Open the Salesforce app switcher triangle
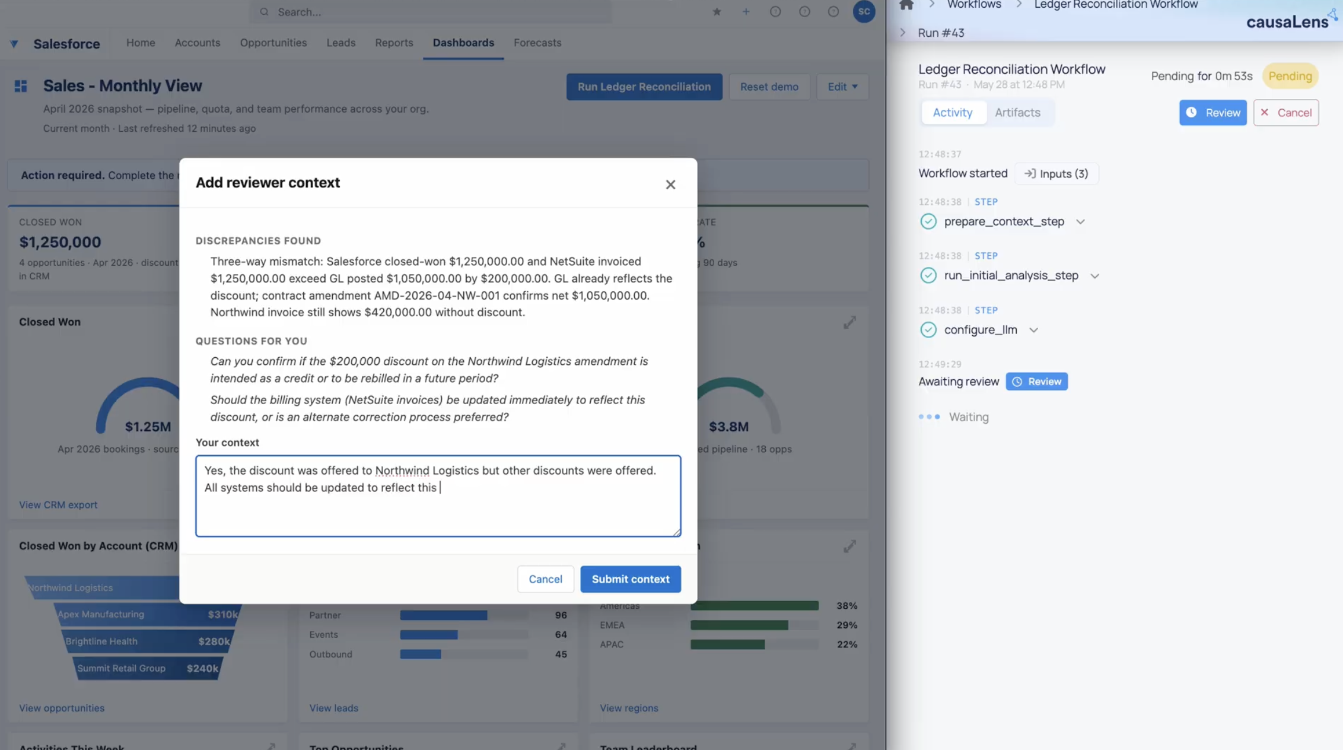 click(14, 43)
